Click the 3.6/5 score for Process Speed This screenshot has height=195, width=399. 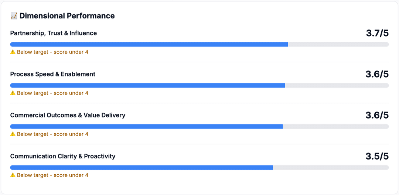[377, 74]
